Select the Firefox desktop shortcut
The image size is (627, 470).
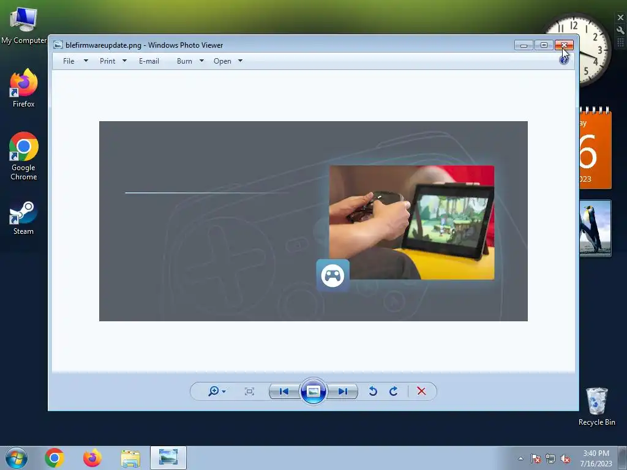[x=24, y=88]
